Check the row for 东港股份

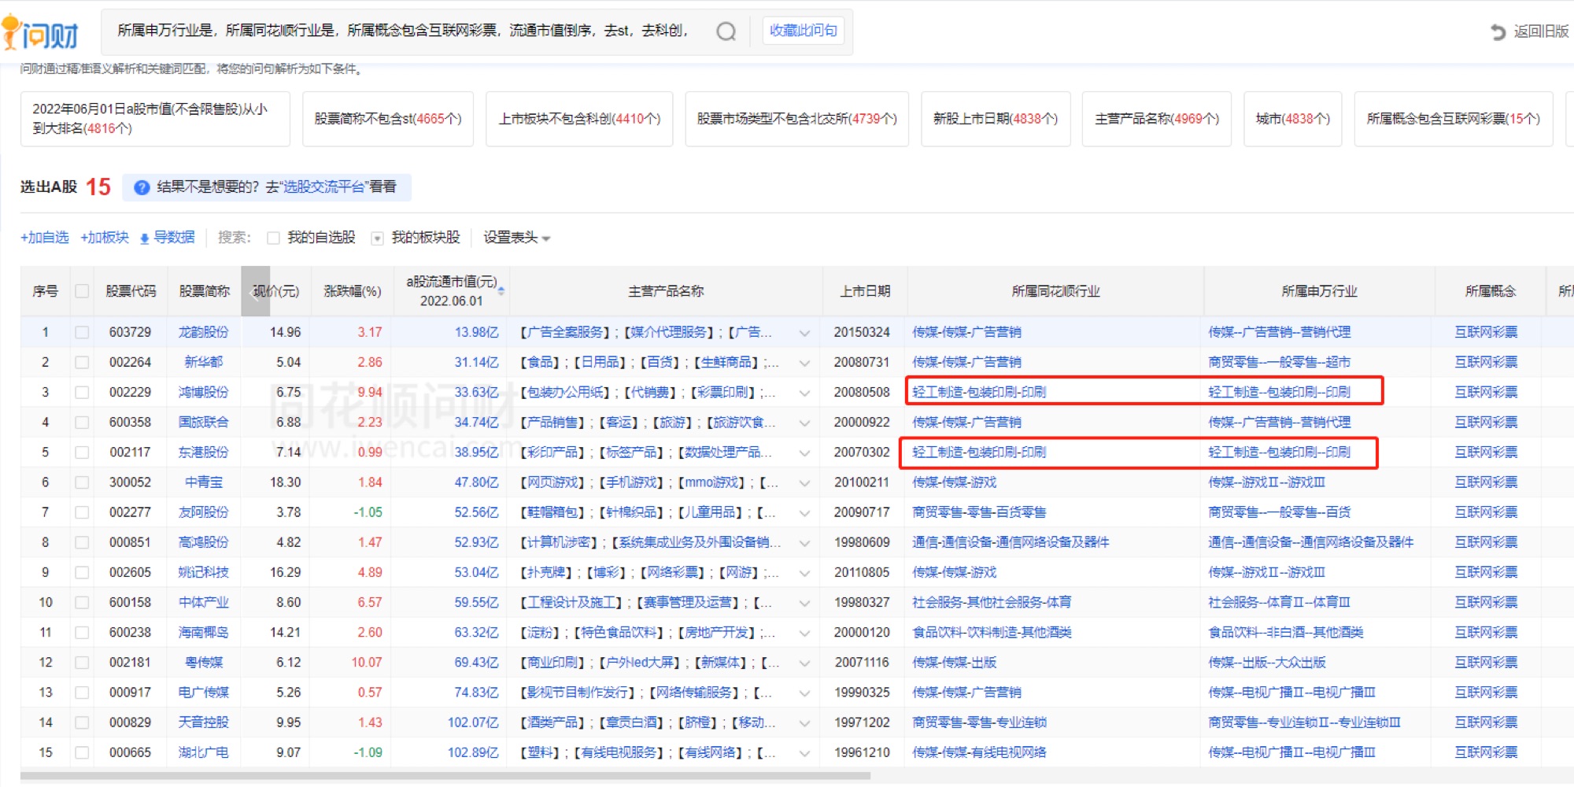coord(82,453)
